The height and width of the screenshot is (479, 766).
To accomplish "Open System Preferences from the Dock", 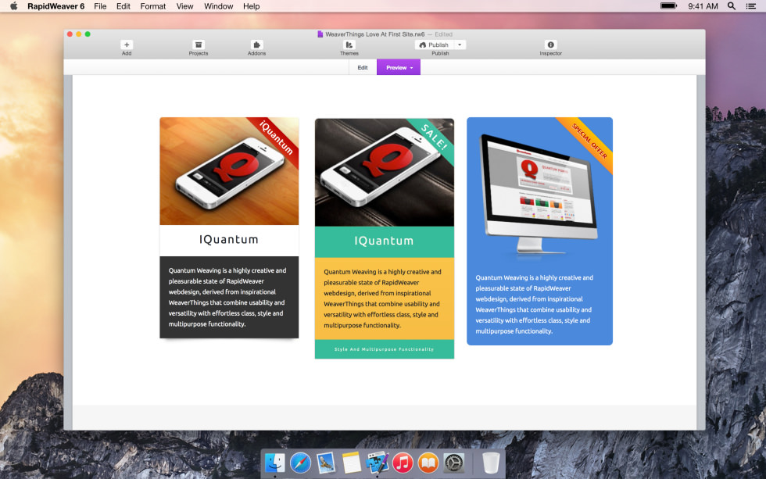I will (453, 463).
